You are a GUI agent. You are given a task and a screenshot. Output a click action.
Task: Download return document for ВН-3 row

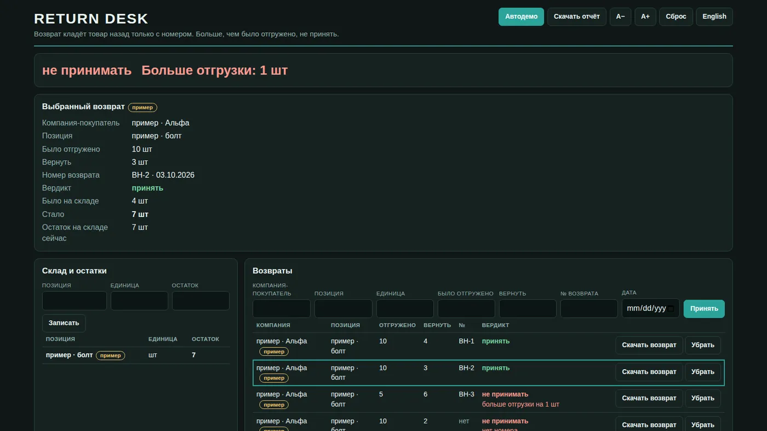(649, 398)
